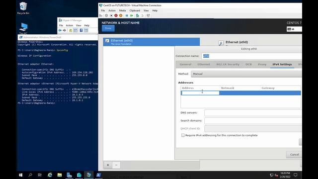
Task: Click the Checkpoint icon in VM toolbar
Action: coord(138,15)
